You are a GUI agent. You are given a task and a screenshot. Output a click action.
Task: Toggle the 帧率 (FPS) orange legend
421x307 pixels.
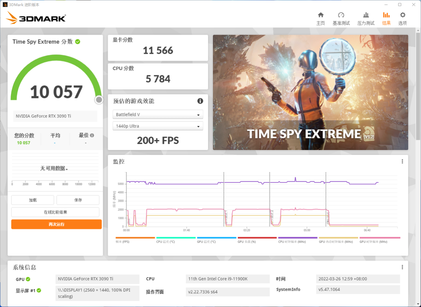(135, 240)
